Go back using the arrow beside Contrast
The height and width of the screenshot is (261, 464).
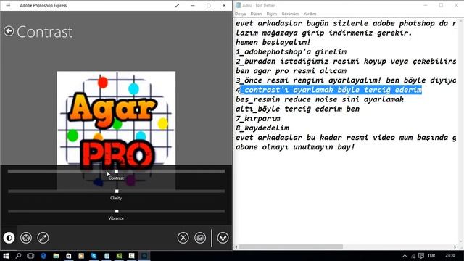(x=9, y=31)
